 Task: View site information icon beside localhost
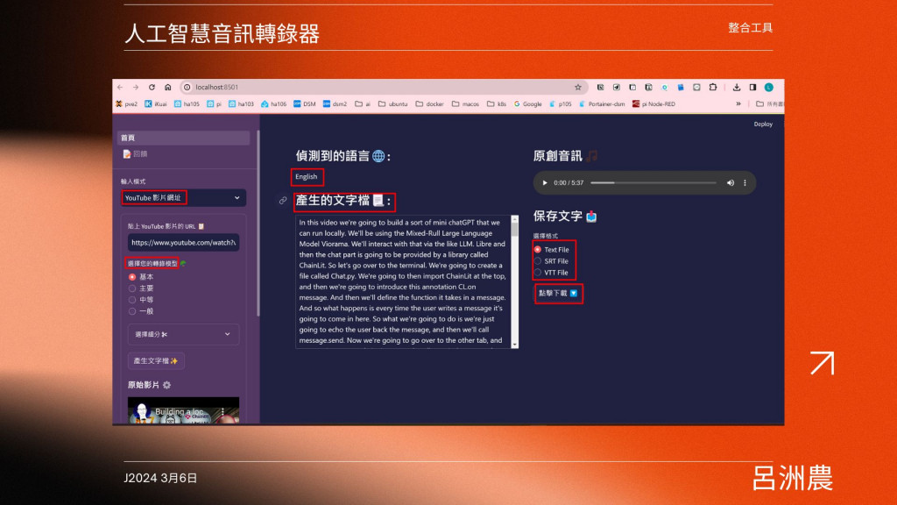(x=187, y=87)
